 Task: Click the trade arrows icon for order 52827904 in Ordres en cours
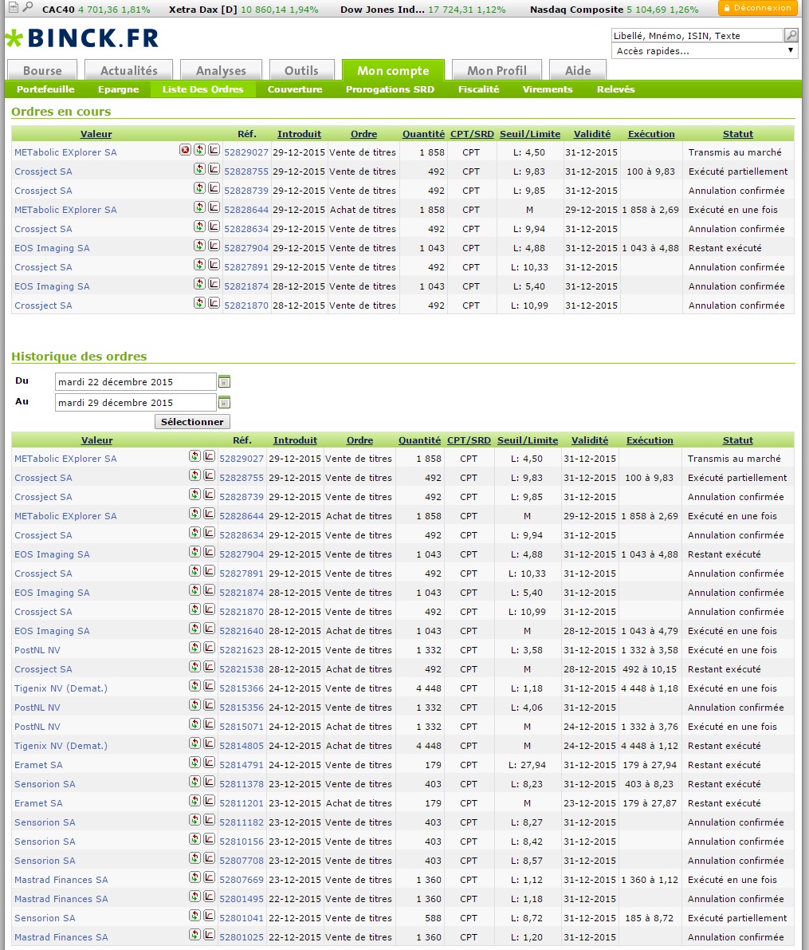(199, 246)
